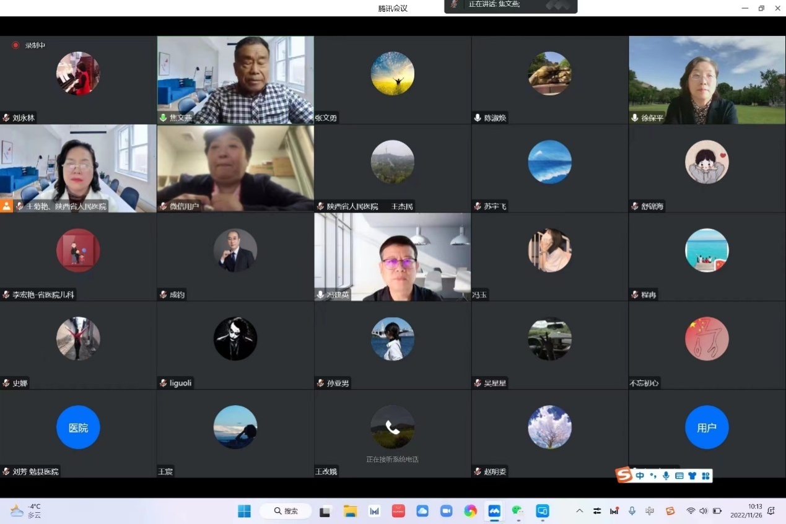Toggle system microphone icon in system tray
The width and height of the screenshot is (786, 524).
pyautogui.click(x=632, y=511)
